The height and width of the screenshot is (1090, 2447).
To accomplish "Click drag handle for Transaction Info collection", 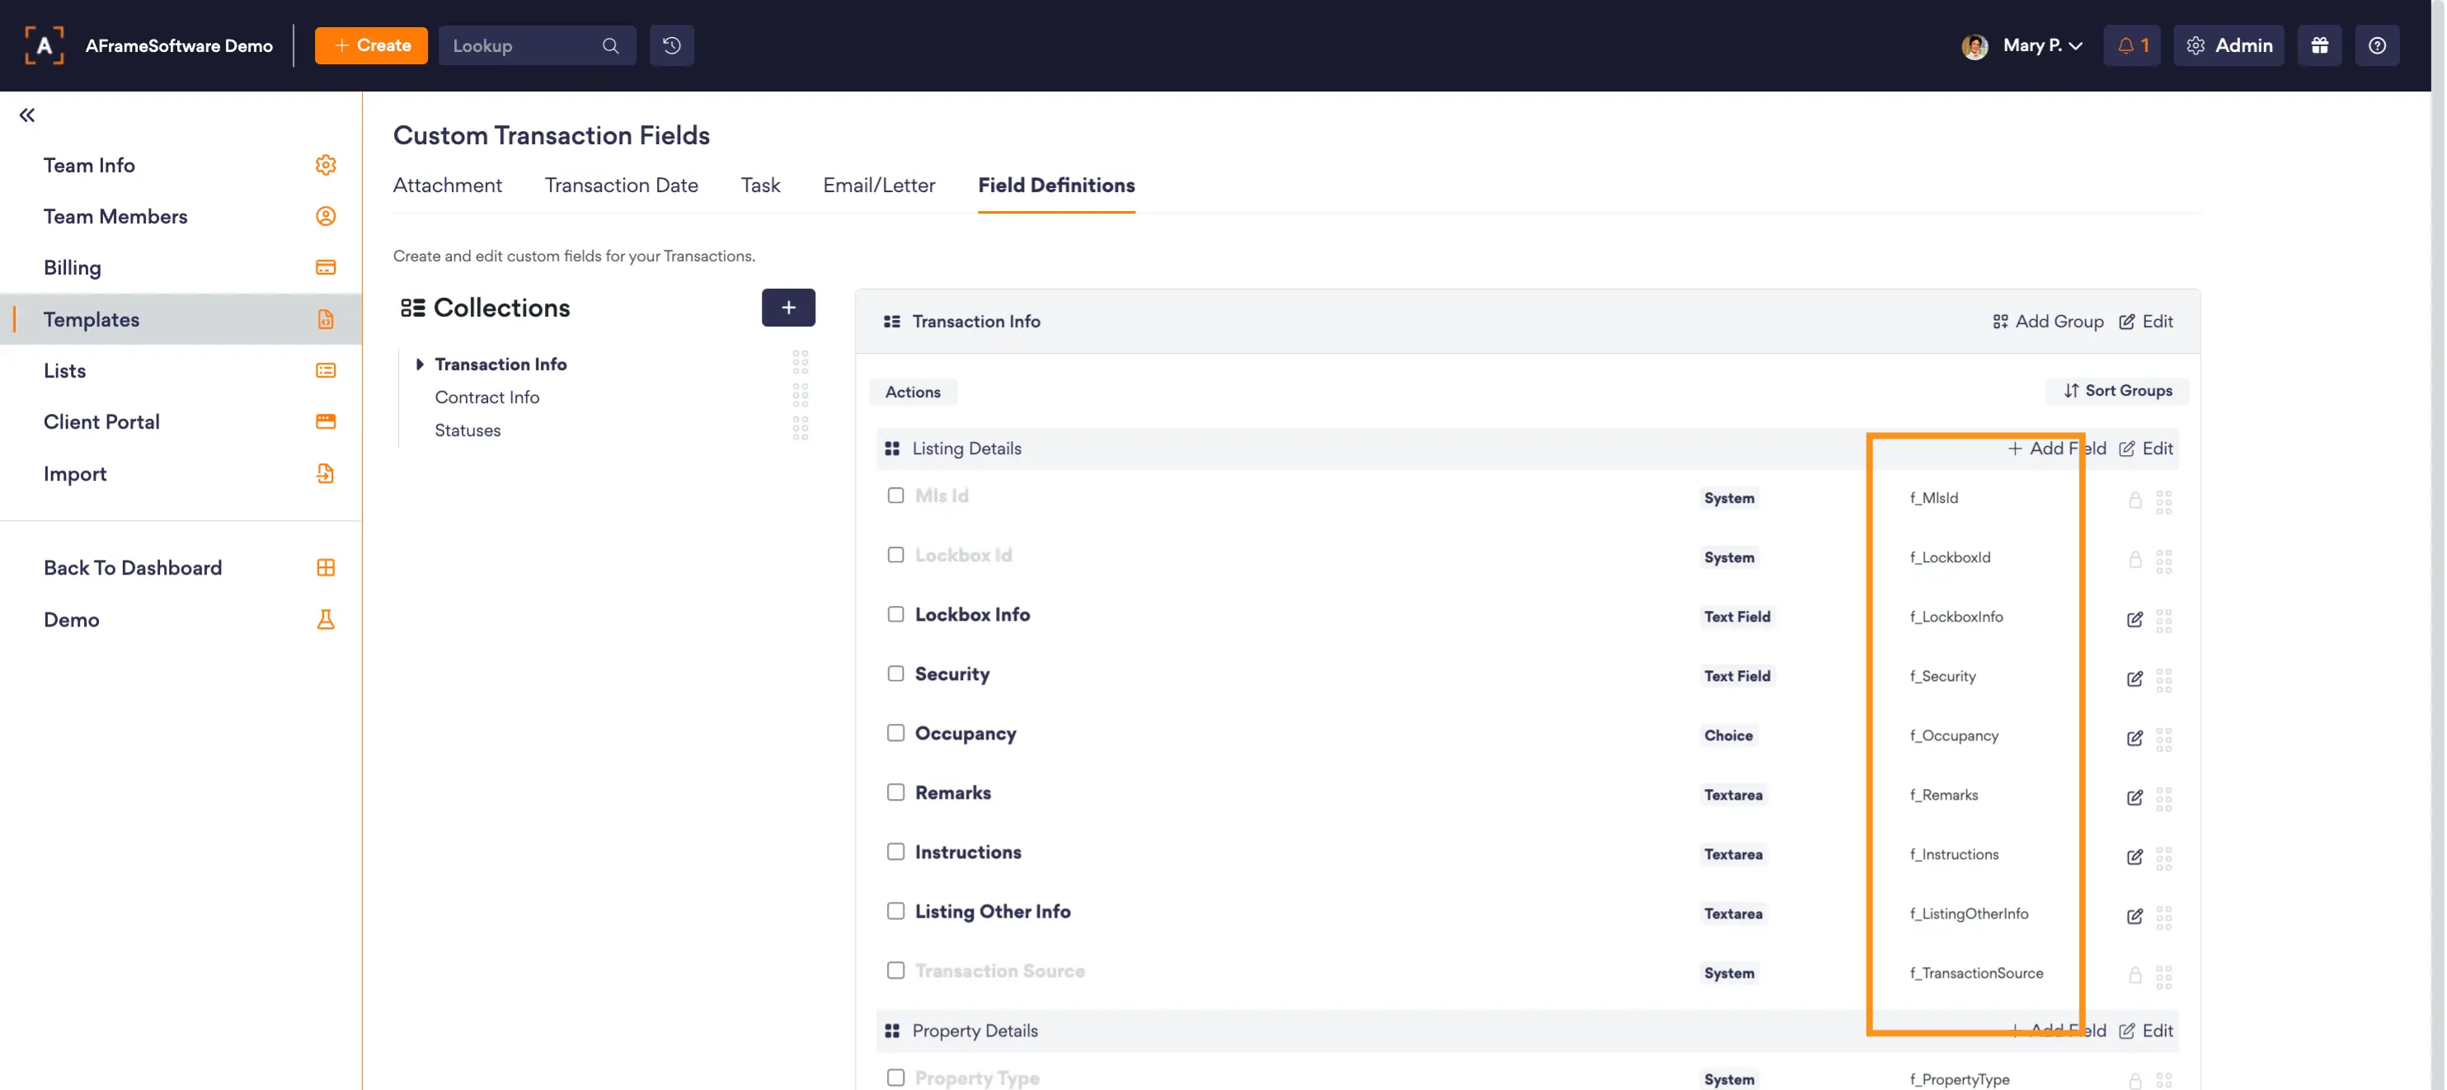I will tap(800, 362).
